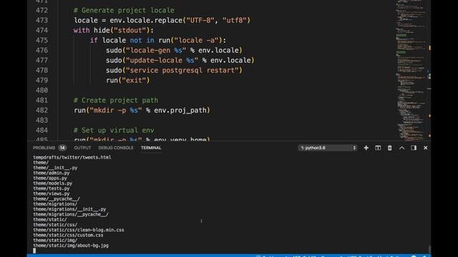The width and height of the screenshot is (458, 257).
Task: Click 'theme/tests.py' in terminal output
Action: coord(52,188)
